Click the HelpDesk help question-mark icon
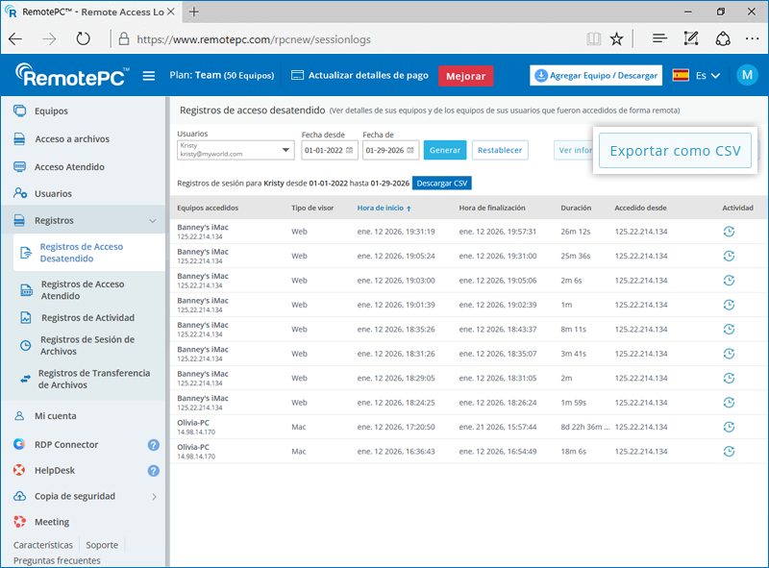769x568 pixels. 153,471
